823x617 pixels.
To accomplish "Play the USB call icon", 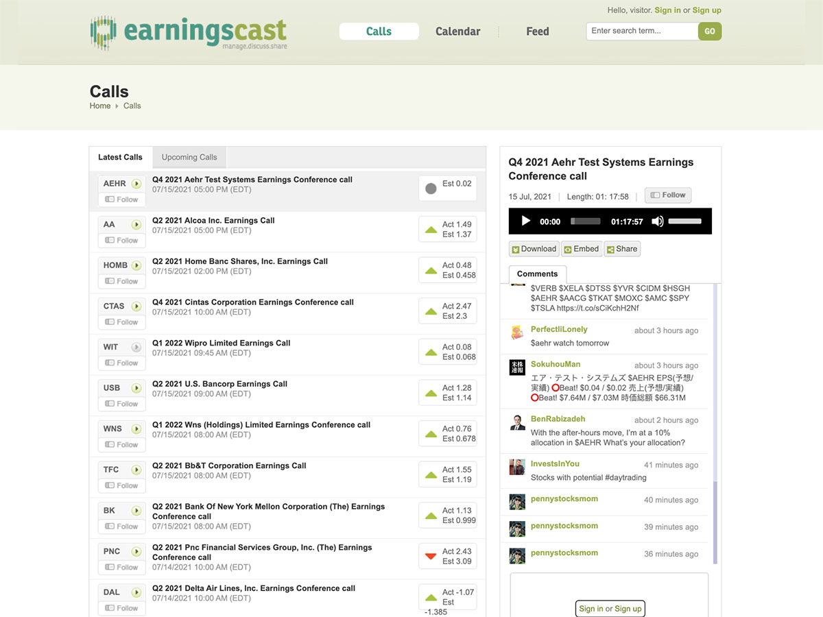I will tap(136, 388).
